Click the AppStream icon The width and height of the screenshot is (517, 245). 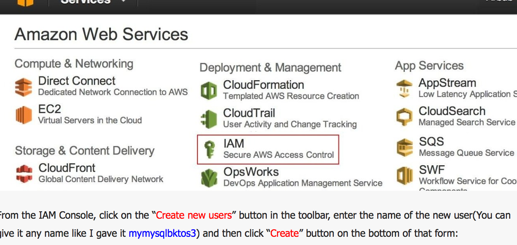[x=404, y=88]
